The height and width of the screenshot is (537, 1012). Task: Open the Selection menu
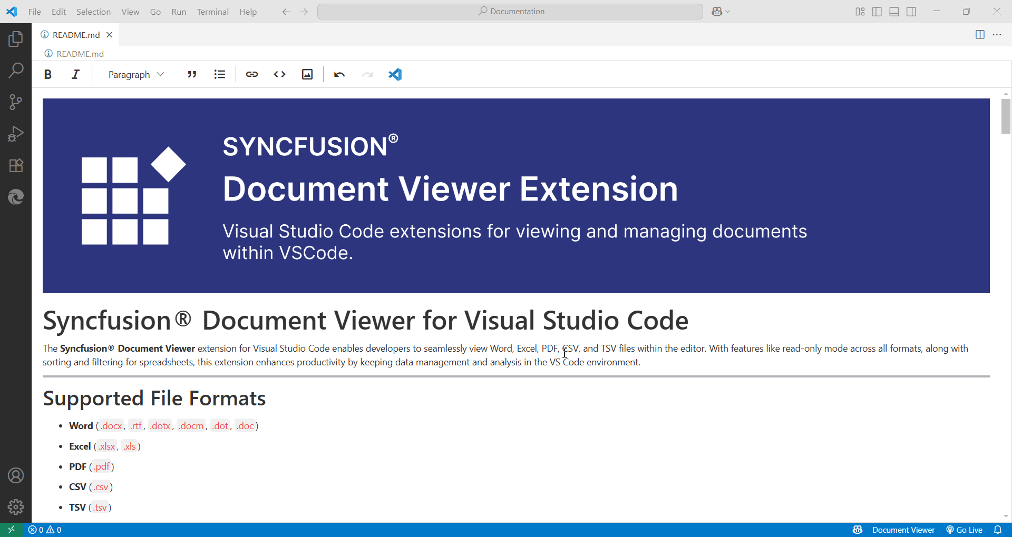pos(93,12)
